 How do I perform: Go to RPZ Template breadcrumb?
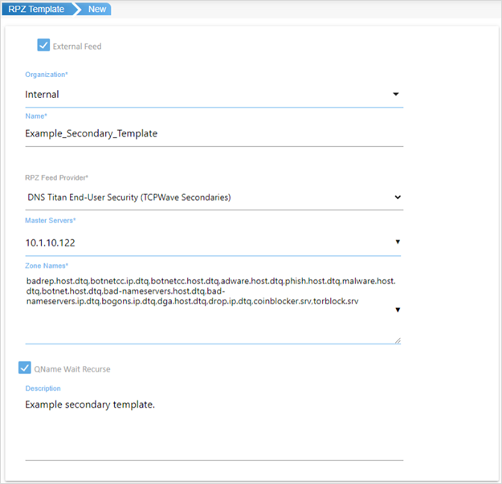[36, 9]
